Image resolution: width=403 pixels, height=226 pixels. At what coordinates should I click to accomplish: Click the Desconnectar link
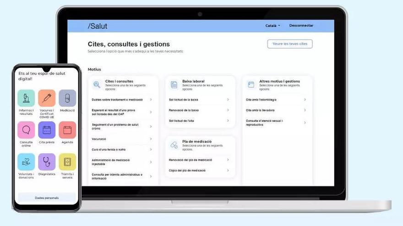click(301, 26)
